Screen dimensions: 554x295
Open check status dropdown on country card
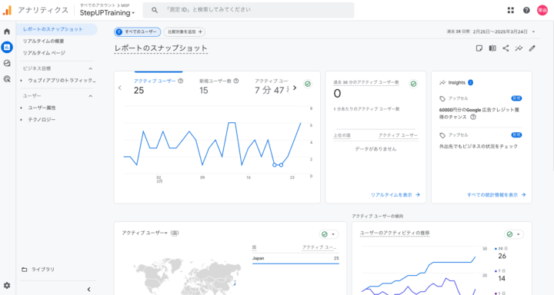pyautogui.click(x=329, y=234)
